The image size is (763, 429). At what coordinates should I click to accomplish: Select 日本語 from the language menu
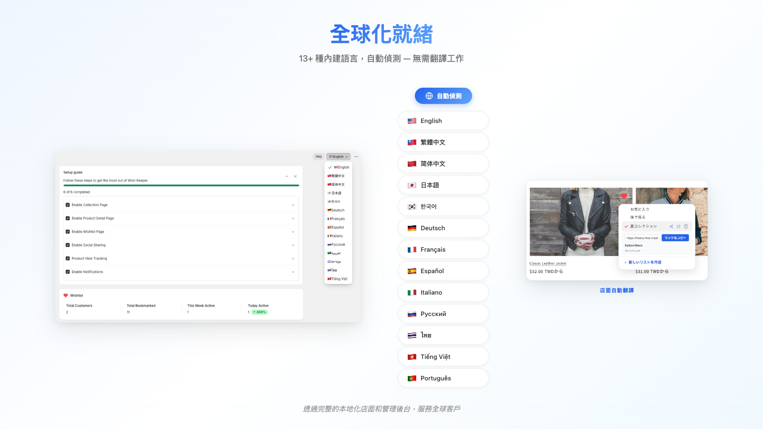[x=337, y=193]
